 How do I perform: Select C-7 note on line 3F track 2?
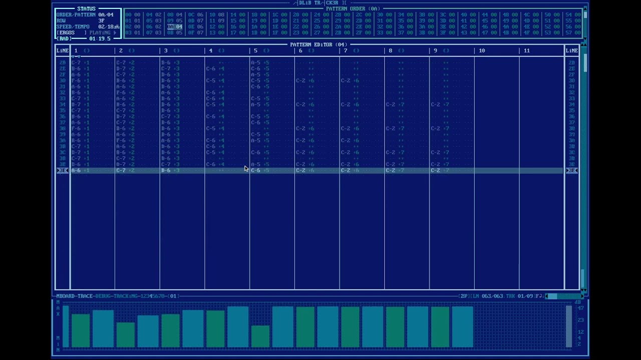pos(121,170)
